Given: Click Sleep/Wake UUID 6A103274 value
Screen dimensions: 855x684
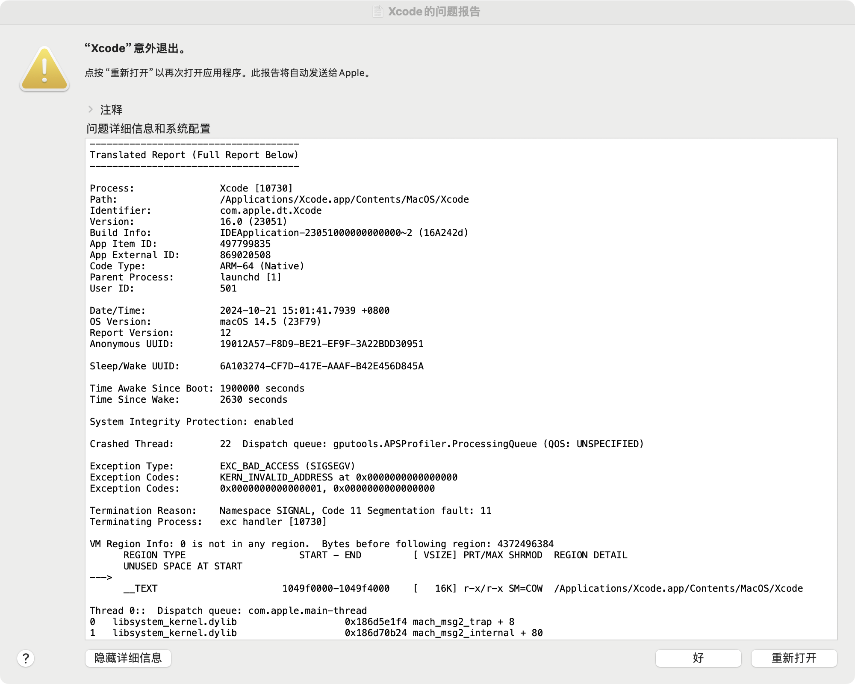Looking at the screenshot, I should 321,366.
